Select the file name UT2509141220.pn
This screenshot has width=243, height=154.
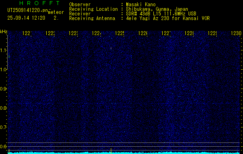tap(28, 10)
